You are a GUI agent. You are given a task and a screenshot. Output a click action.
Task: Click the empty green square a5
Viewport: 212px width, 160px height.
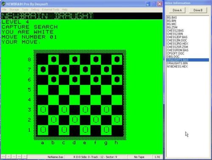[x=43, y=90]
